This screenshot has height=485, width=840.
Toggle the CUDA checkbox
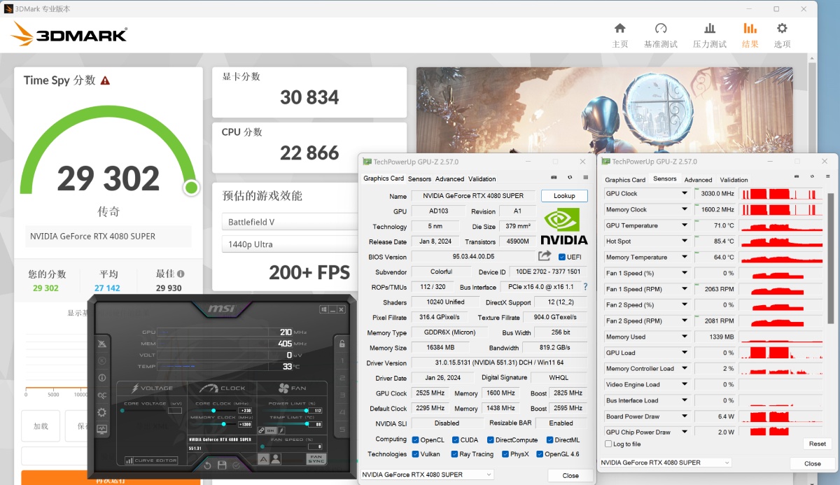click(x=456, y=440)
